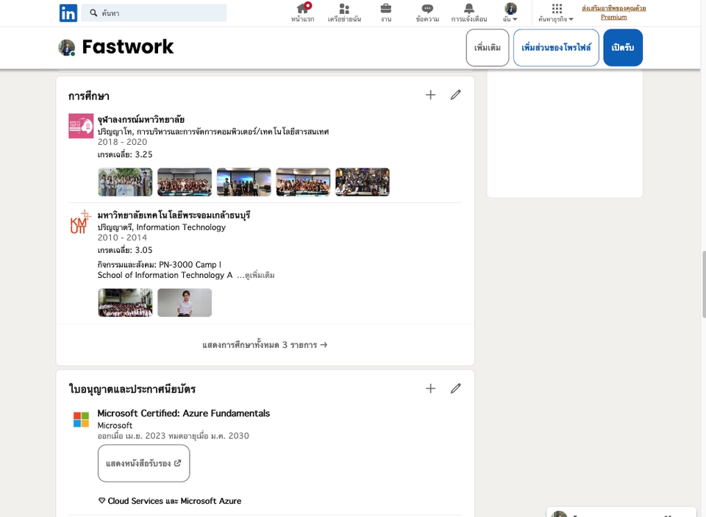Image resolution: width=706 pixels, height=517 pixels.
Task: Click the เกรดเฉลี่ย: 3.25 text
Action: [x=125, y=154]
